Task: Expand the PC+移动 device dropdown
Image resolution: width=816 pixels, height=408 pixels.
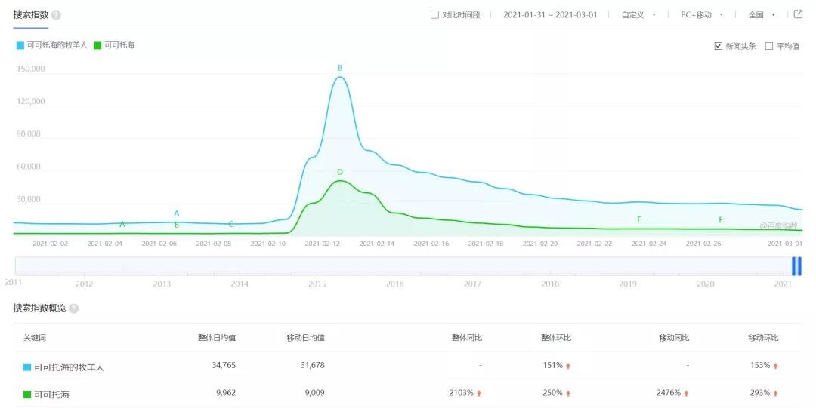Action: (701, 15)
